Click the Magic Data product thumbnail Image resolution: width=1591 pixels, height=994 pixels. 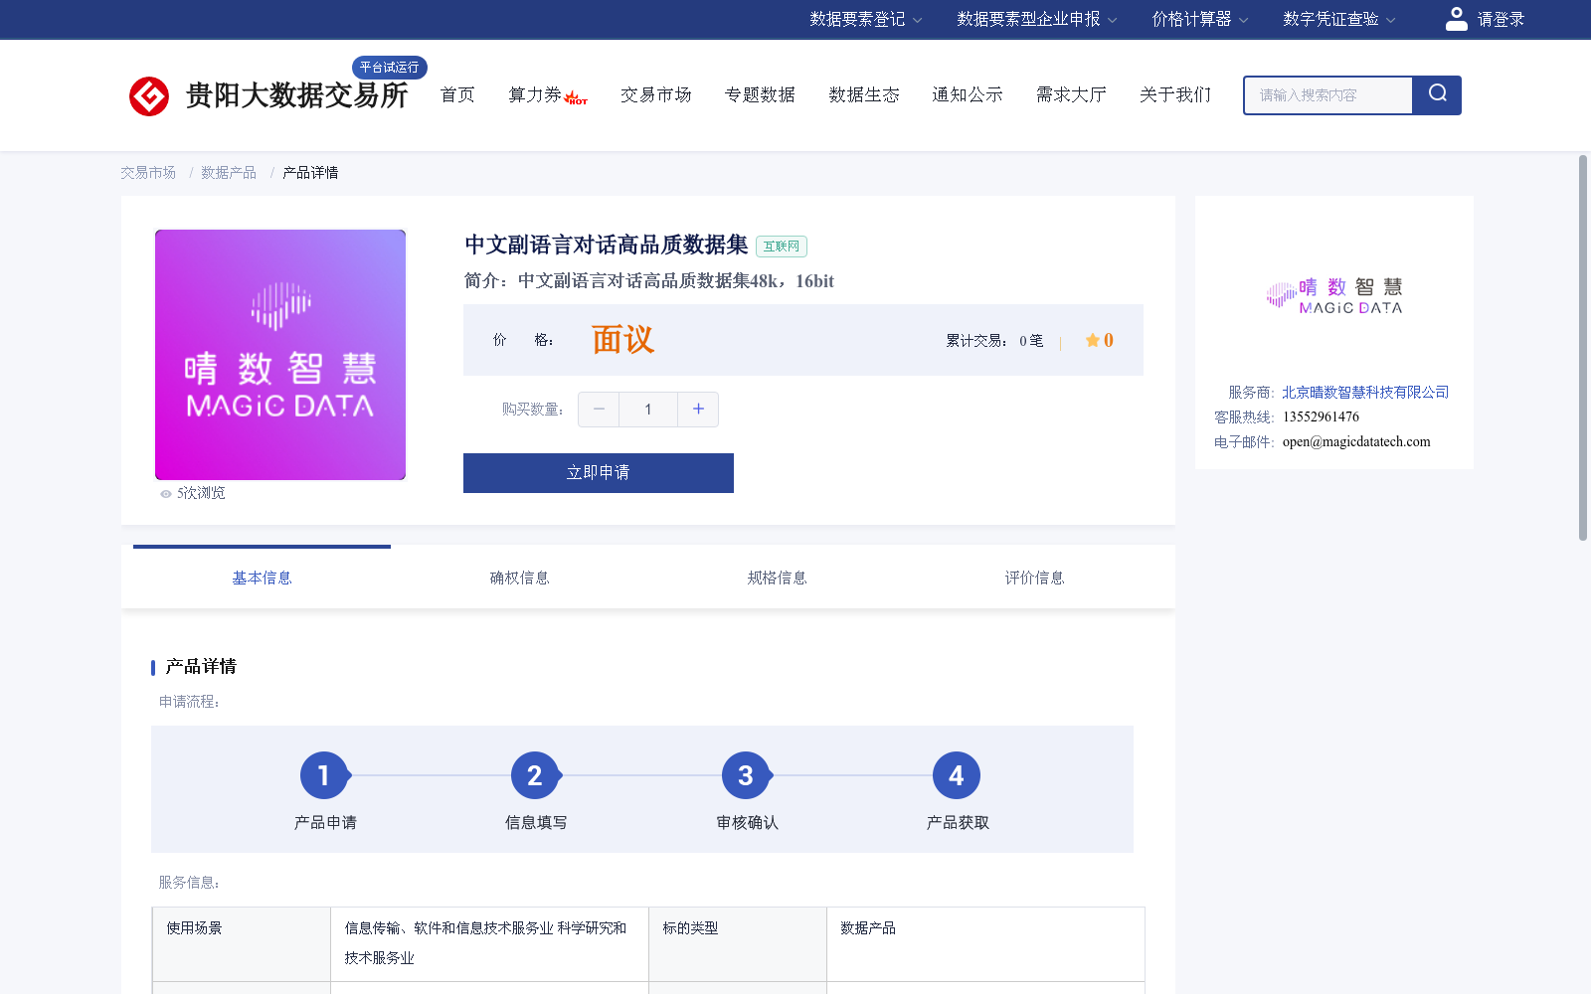280,355
